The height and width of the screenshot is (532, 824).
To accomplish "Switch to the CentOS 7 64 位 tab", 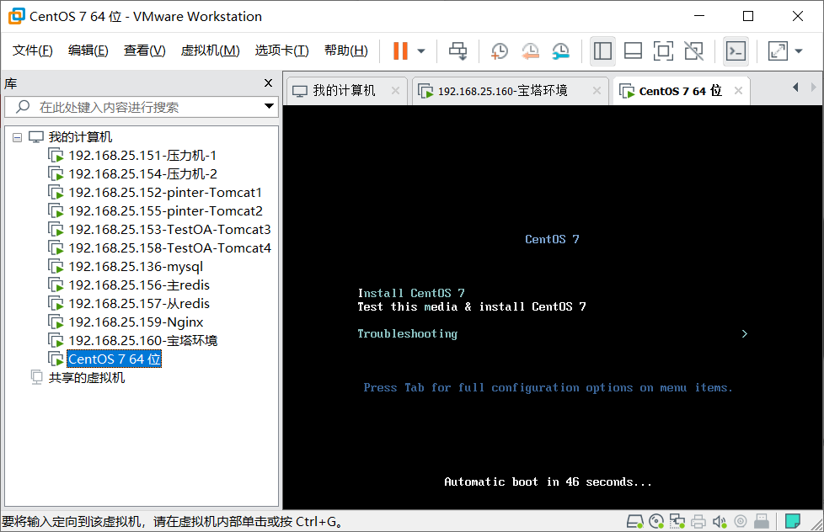I will [x=680, y=91].
